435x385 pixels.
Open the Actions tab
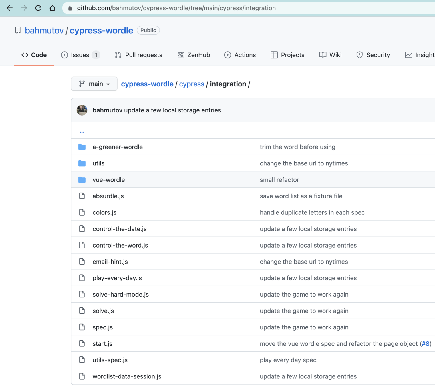[x=240, y=55]
